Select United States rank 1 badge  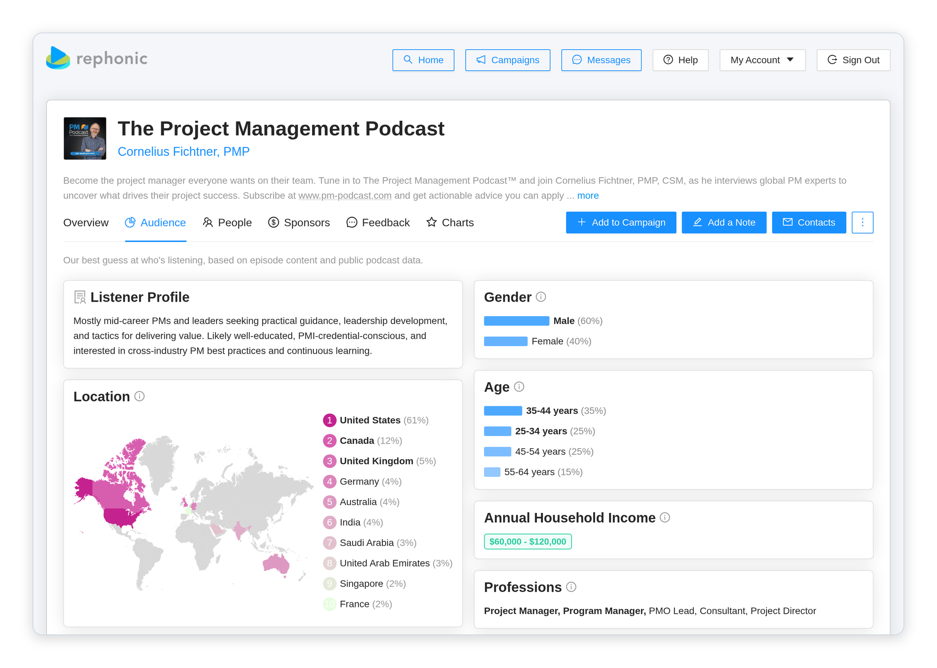(329, 420)
